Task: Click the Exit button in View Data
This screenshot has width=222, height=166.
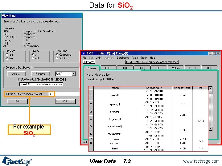Action: pyautogui.click(x=17, y=101)
